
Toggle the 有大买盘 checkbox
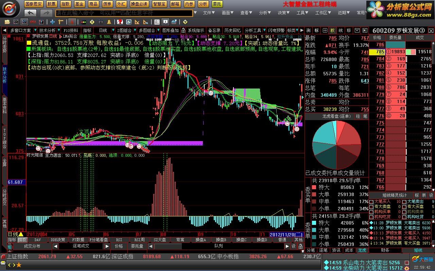[x=404, y=207]
